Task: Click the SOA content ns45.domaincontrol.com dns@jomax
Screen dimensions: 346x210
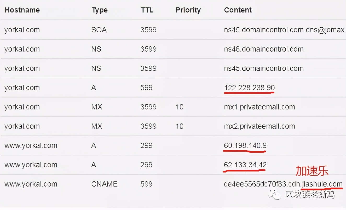Action: click(x=285, y=30)
